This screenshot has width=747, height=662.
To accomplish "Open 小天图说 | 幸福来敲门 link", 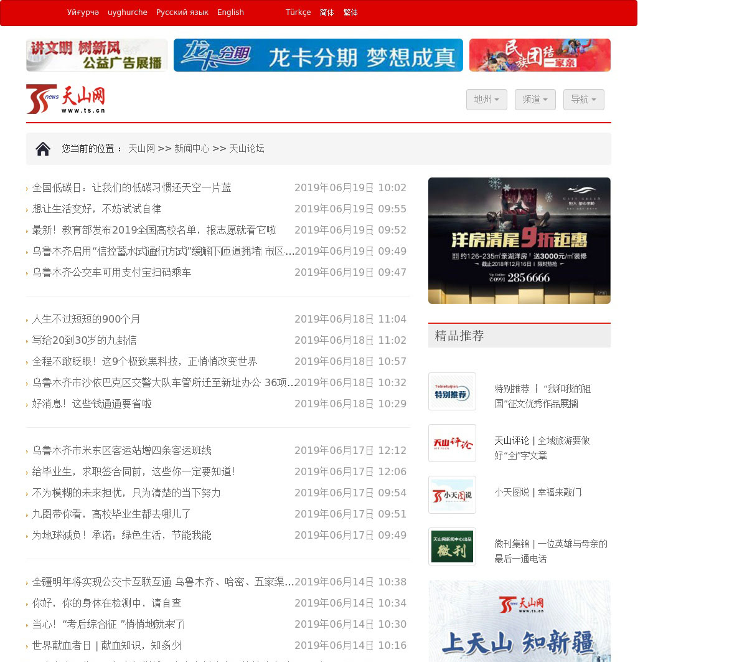I will (x=538, y=493).
